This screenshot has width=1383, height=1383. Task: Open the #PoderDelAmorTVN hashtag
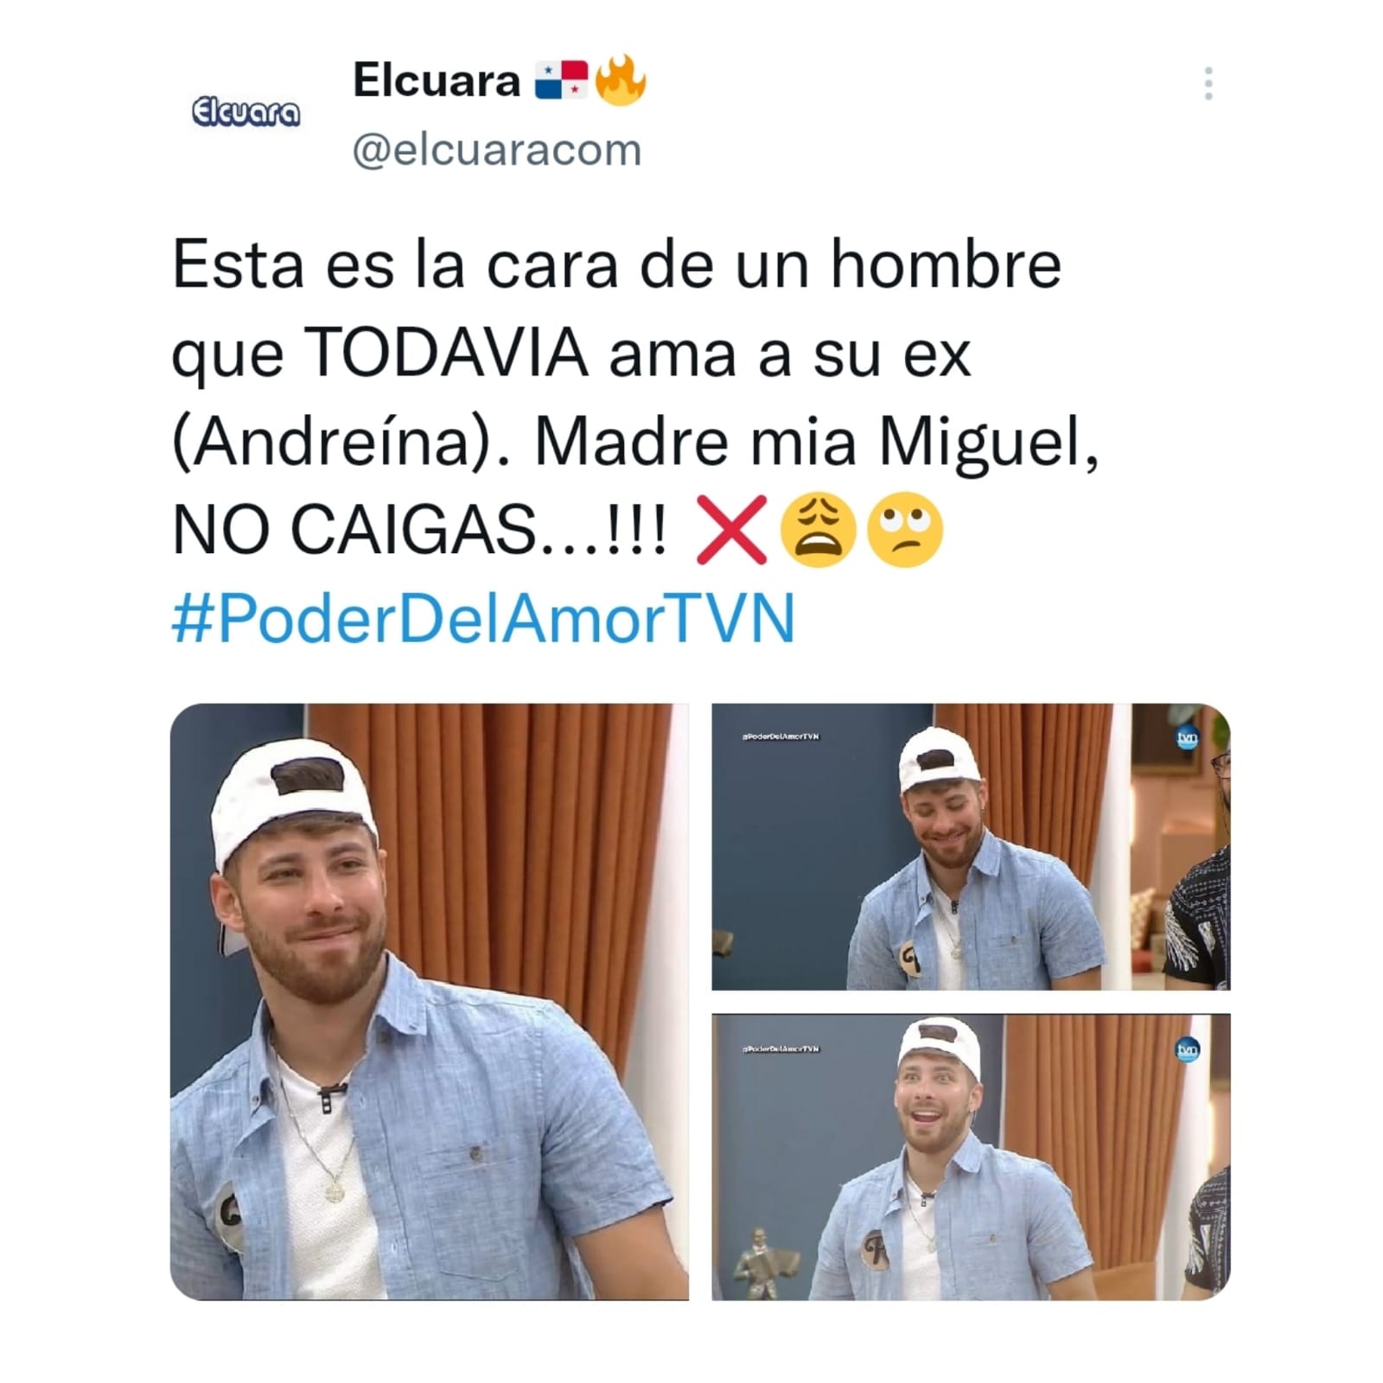(483, 618)
